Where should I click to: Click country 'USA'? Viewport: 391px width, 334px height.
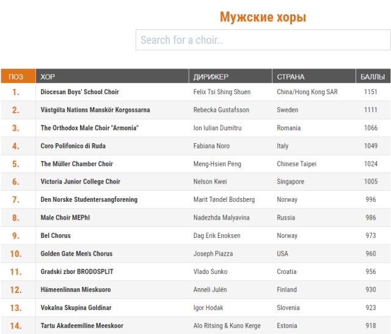point(282,253)
